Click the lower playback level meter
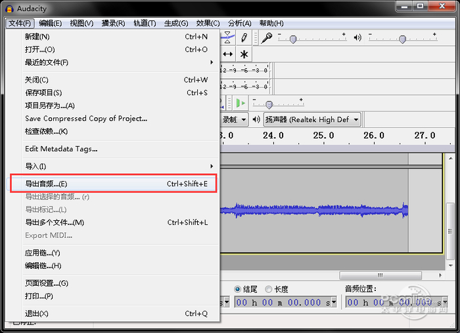This screenshot has height=333, width=460. pyautogui.click(x=244, y=87)
